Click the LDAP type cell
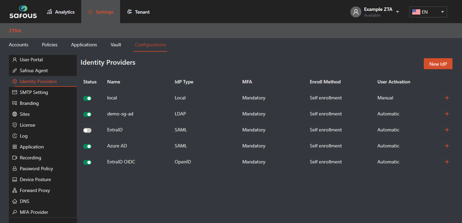The image size is (462, 223). point(180,114)
